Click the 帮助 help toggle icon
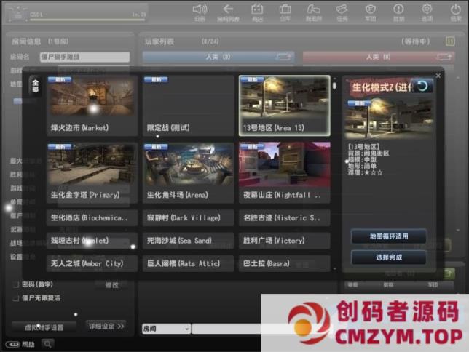This screenshot has height=352, width=469. coord(12,345)
